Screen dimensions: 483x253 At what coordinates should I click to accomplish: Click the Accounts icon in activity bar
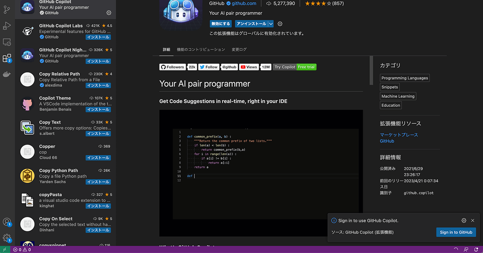[x=7, y=222]
